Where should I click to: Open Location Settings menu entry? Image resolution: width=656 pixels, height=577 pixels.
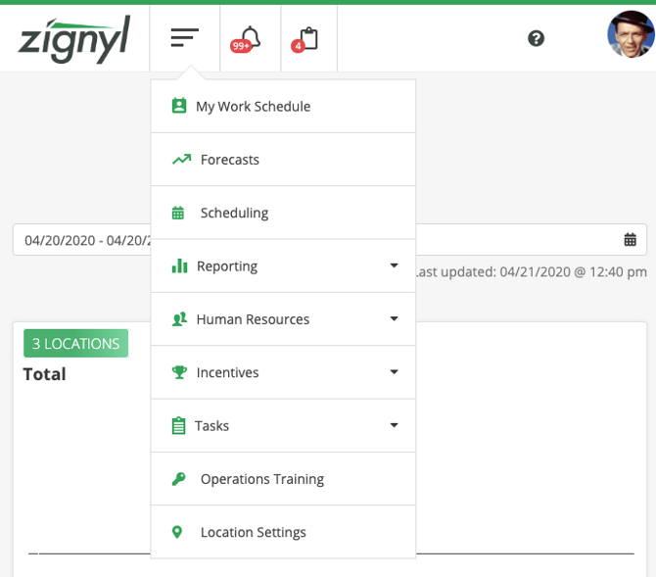[254, 532]
